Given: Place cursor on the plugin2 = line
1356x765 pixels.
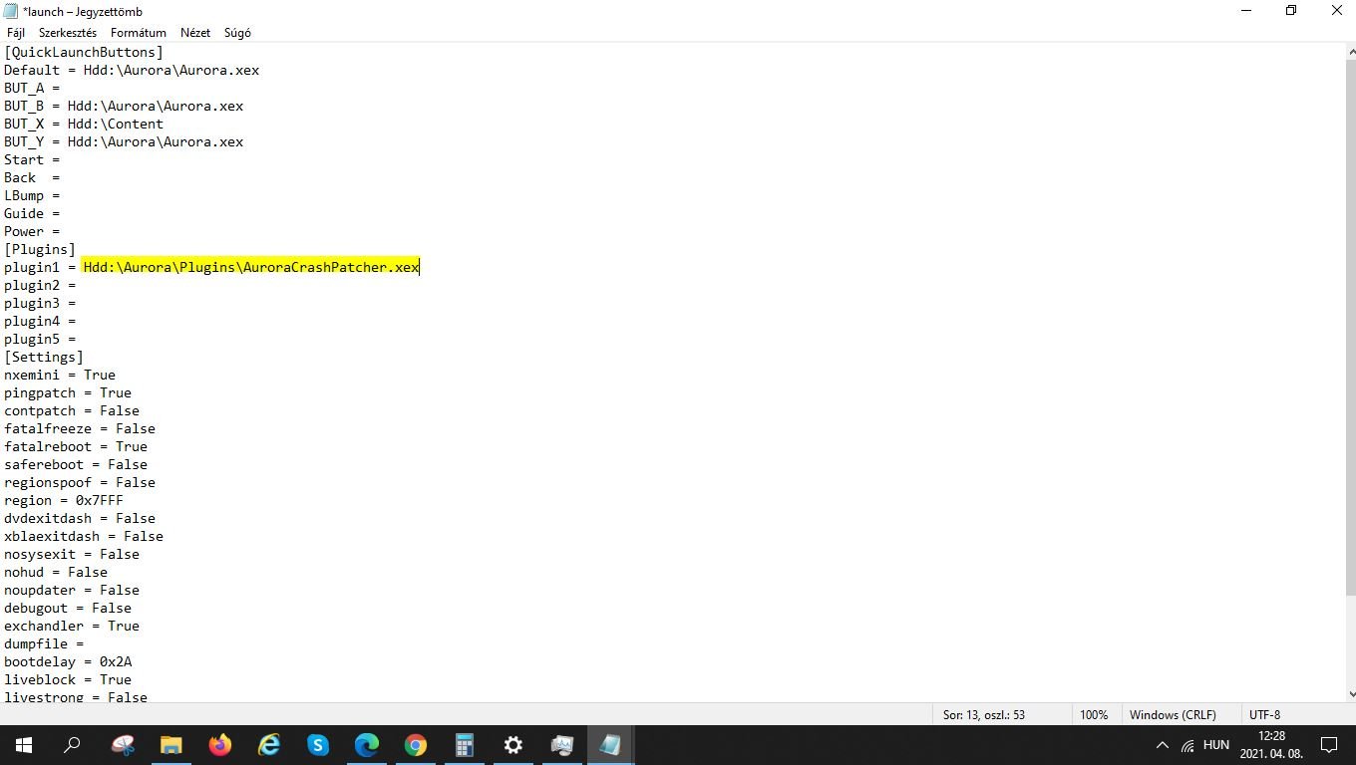Looking at the screenshot, I should 40,285.
